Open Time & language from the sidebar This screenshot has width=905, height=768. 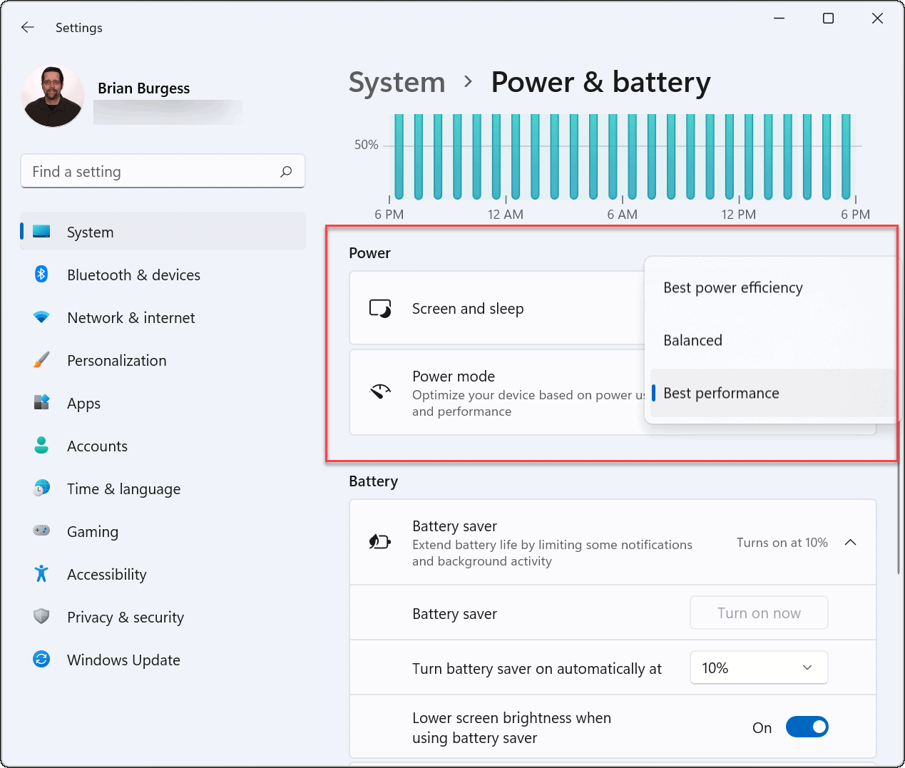pyautogui.click(x=41, y=488)
